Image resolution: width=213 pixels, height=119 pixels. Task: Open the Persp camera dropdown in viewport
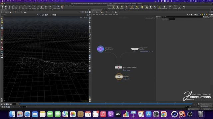[81, 18]
